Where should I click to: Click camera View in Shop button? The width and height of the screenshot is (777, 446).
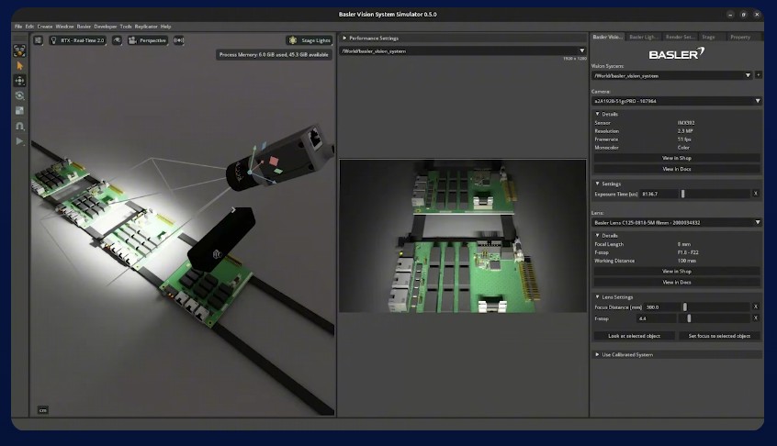(677, 158)
